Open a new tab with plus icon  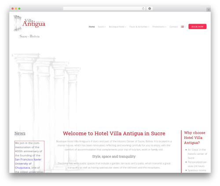(209, 10)
